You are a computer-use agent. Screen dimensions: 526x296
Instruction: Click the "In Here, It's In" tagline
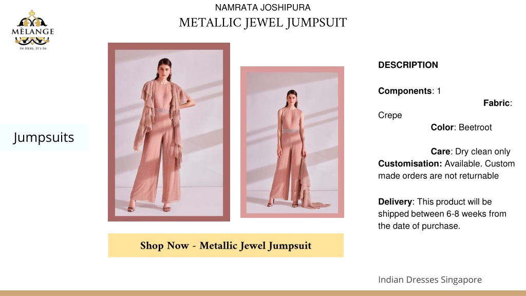click(x=33, y=48)
